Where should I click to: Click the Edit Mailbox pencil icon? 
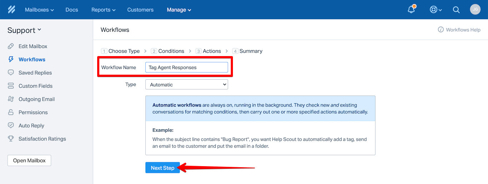click(x=11, y=46)
